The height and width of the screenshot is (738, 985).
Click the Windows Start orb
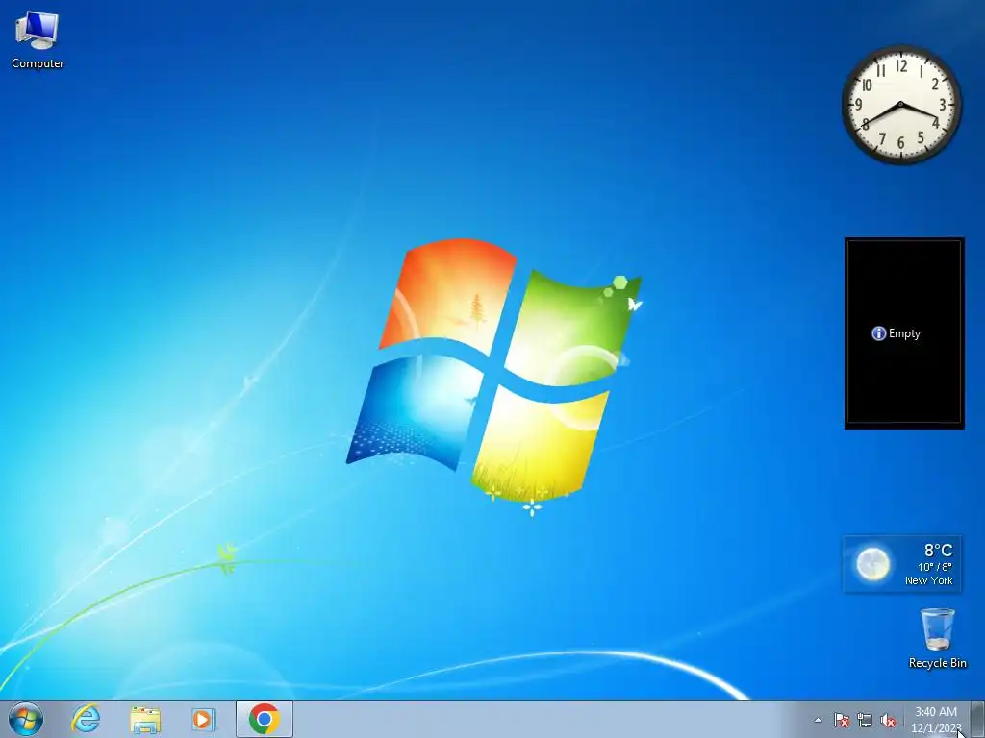click(26, 719)
